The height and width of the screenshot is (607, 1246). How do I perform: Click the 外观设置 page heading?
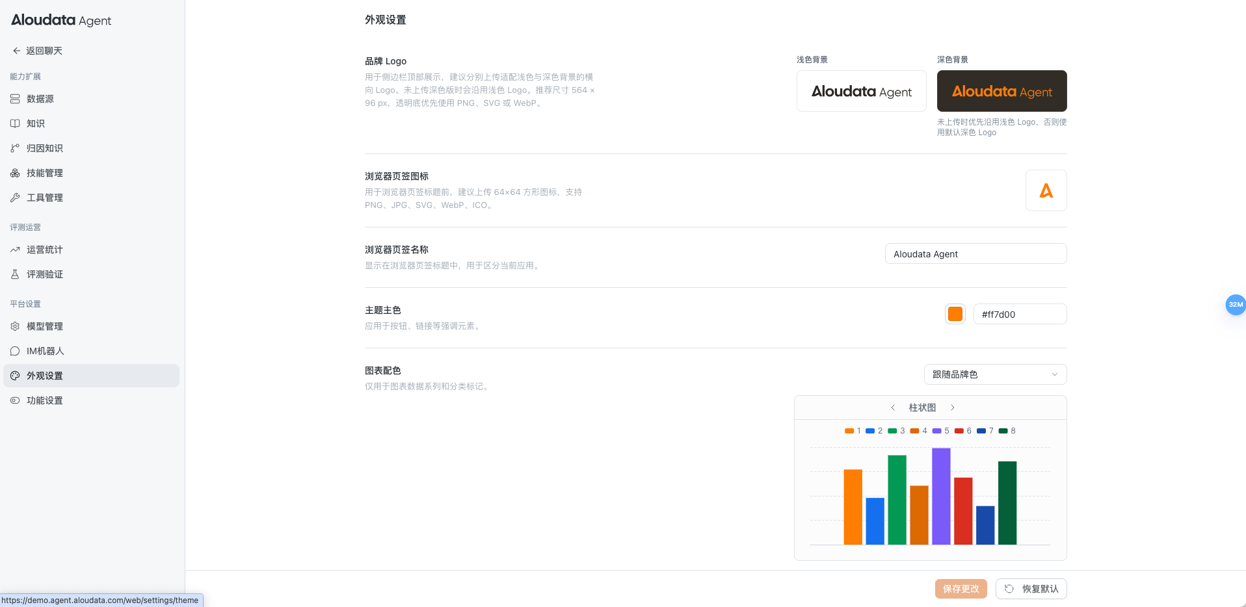click(x=386, y=20)
